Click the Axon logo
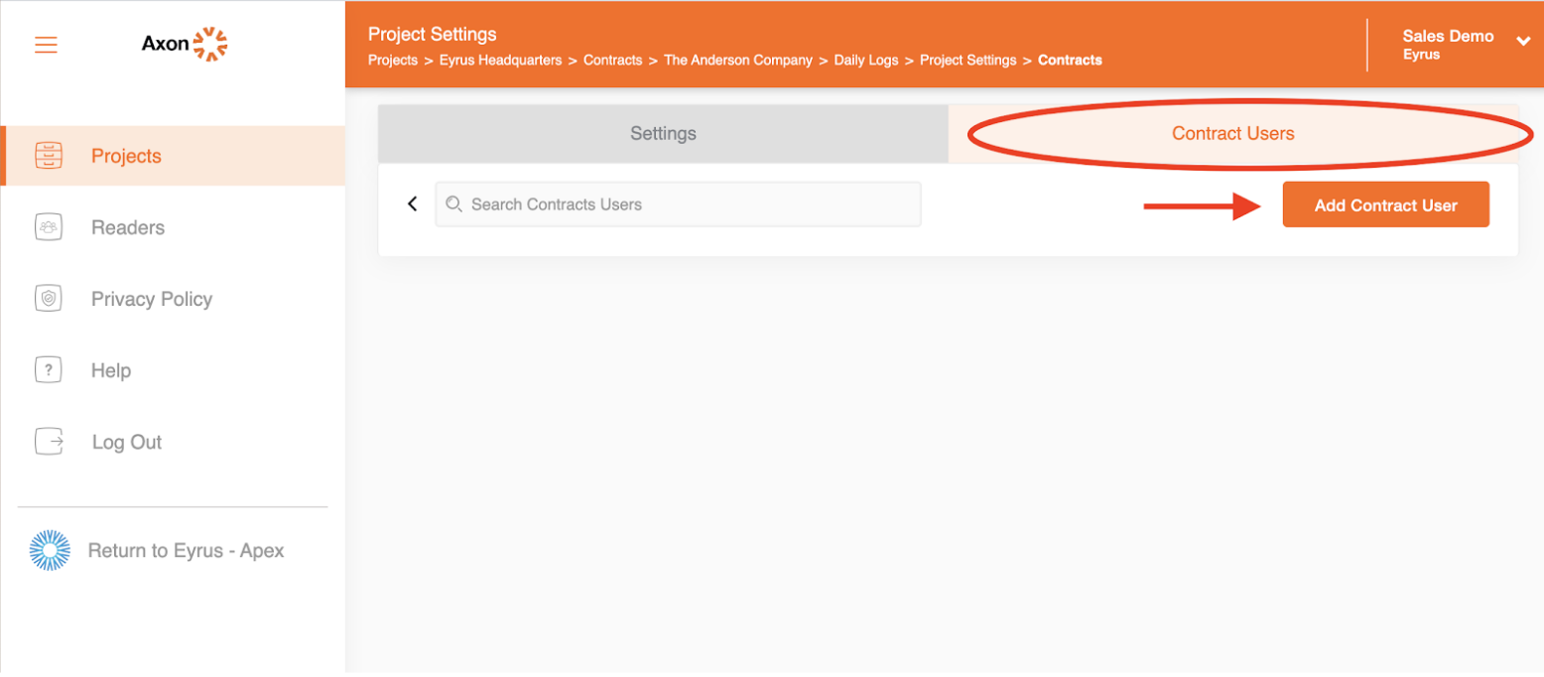 click(185, 44)
